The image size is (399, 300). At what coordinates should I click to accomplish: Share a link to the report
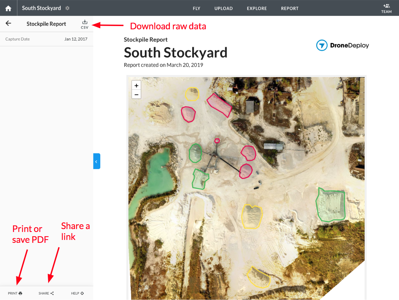pyautogui.click(x=46, y=293)
